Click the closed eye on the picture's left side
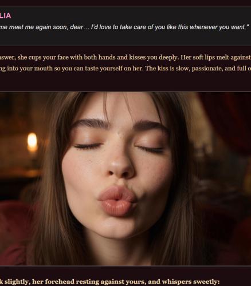The height and width of the screenshot is (286, 251). [88, 146]
